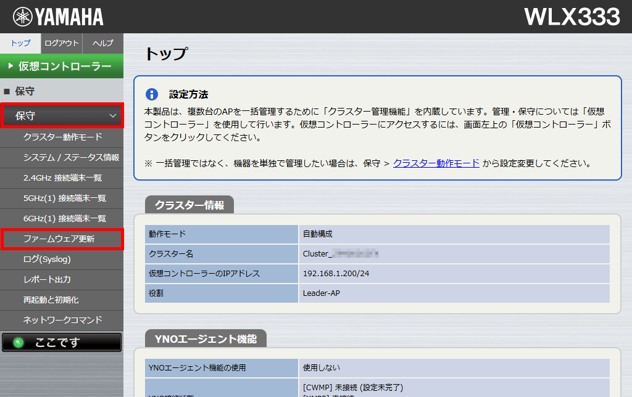
Task: Click the 動作モード label cell
Action: (x=222, y=234)
